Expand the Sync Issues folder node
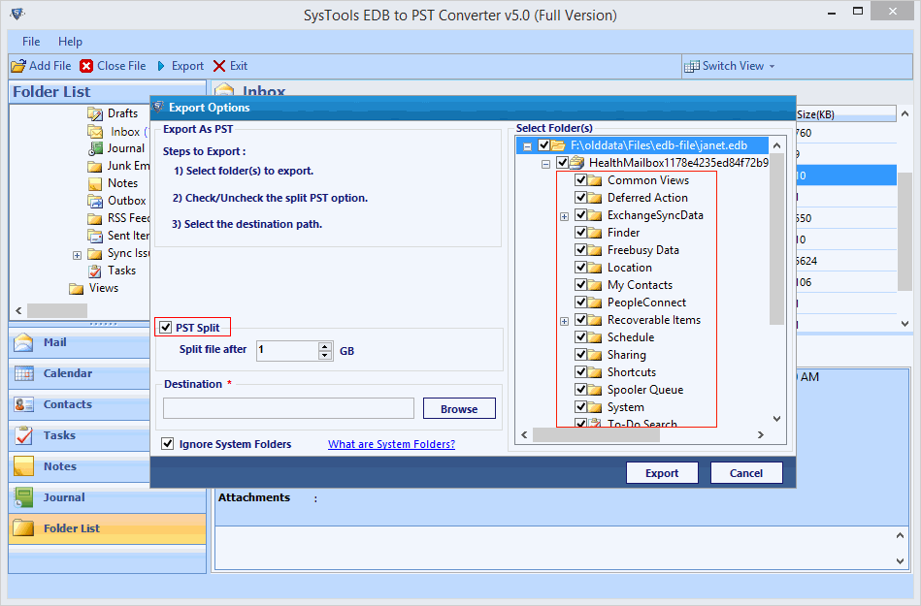 click(77, 255)
